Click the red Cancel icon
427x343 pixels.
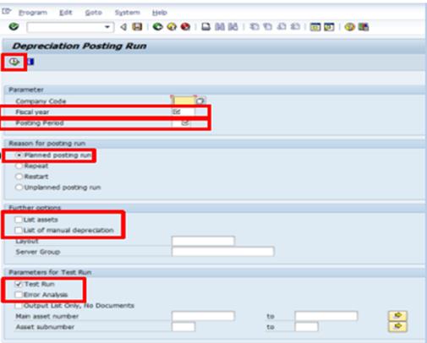click(185, 27)
